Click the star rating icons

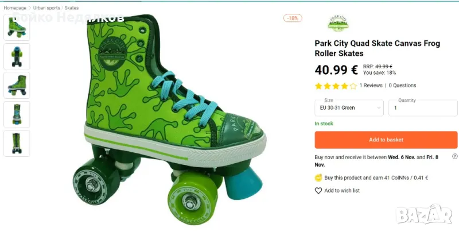coord(335,86)
